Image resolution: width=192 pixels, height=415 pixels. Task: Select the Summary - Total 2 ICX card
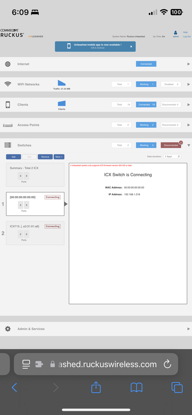(x=35, y=175)
